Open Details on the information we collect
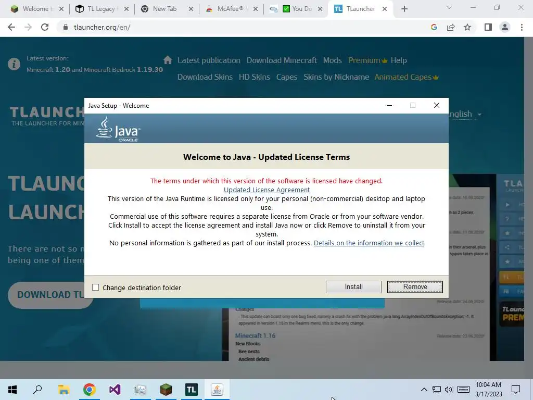 (x=369, y=243)
